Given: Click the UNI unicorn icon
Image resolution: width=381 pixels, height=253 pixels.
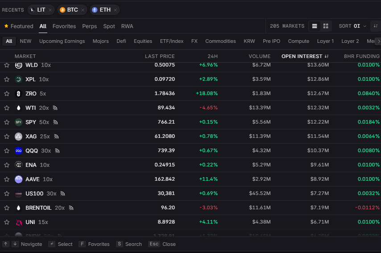Looking at the screenshot, I should click(18, 222).
